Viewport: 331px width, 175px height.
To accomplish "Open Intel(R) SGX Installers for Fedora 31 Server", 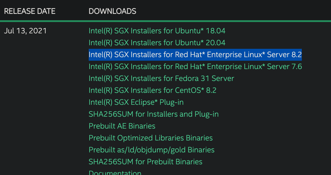I will tap(161, 78).
